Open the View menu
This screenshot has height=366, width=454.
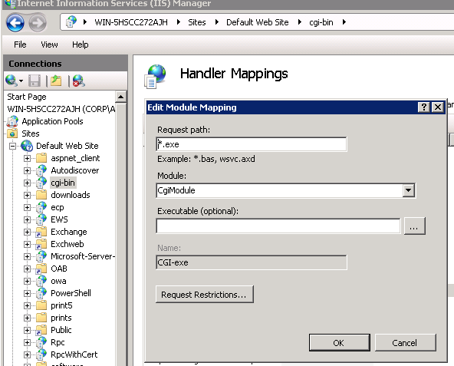(49, 45)
